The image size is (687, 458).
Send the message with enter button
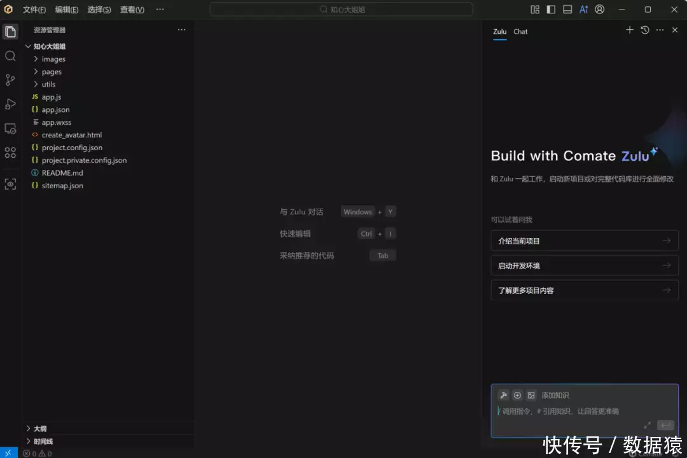click(x=665, y=425)
